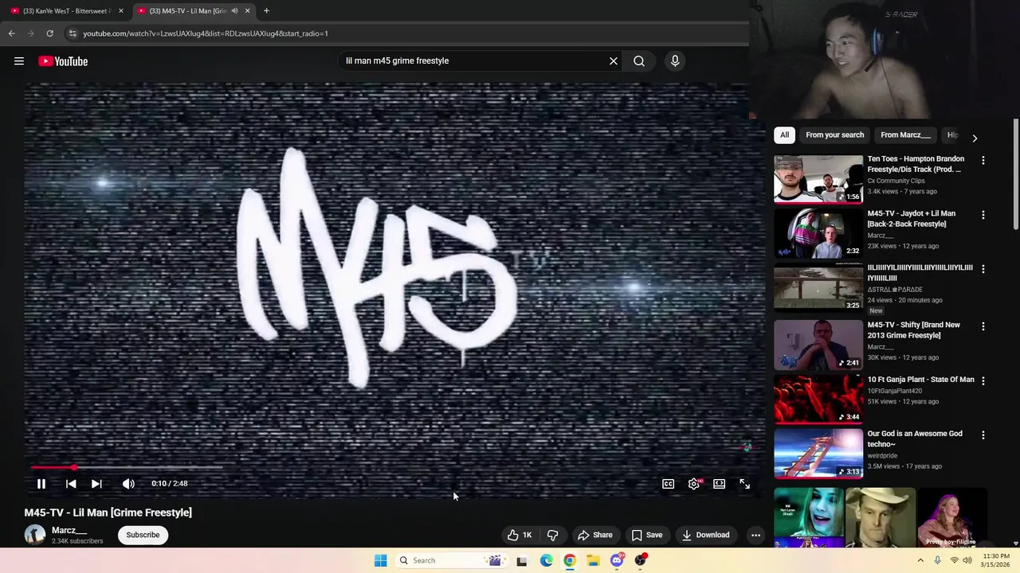Open the player settings gear

click(694, 483)
